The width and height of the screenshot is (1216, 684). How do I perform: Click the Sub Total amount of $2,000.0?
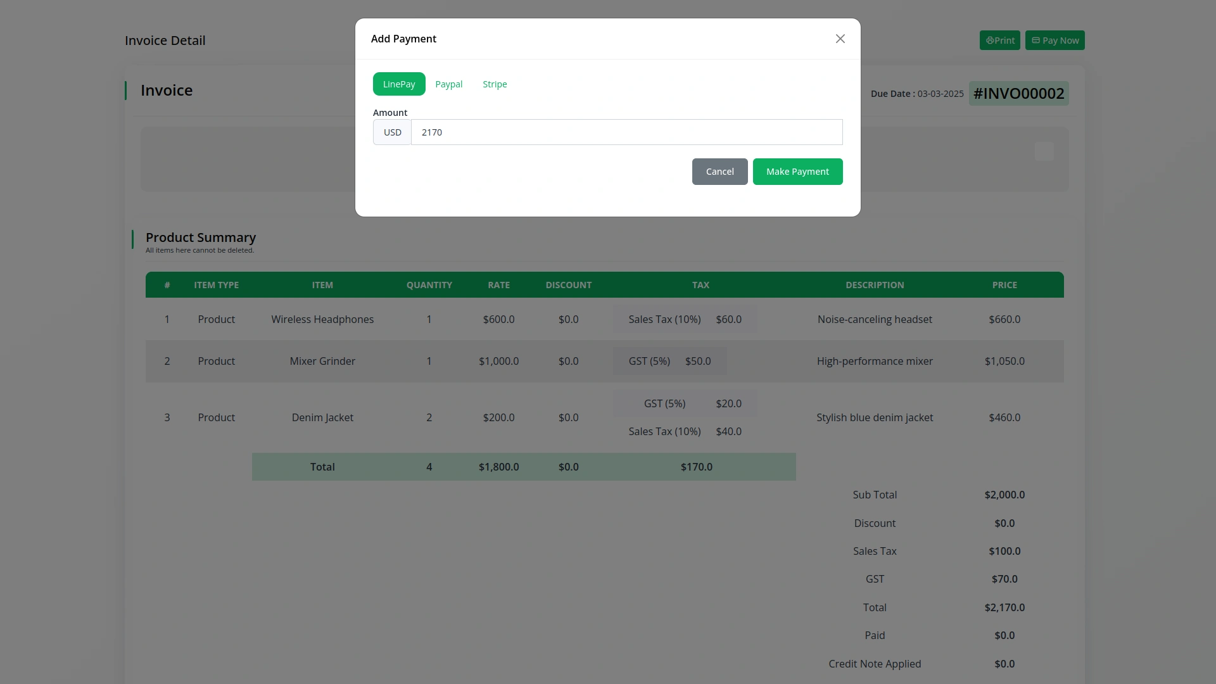pos(1004,495)
